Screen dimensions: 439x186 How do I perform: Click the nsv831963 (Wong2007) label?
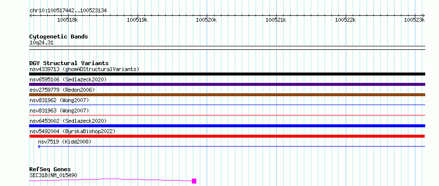59,111
